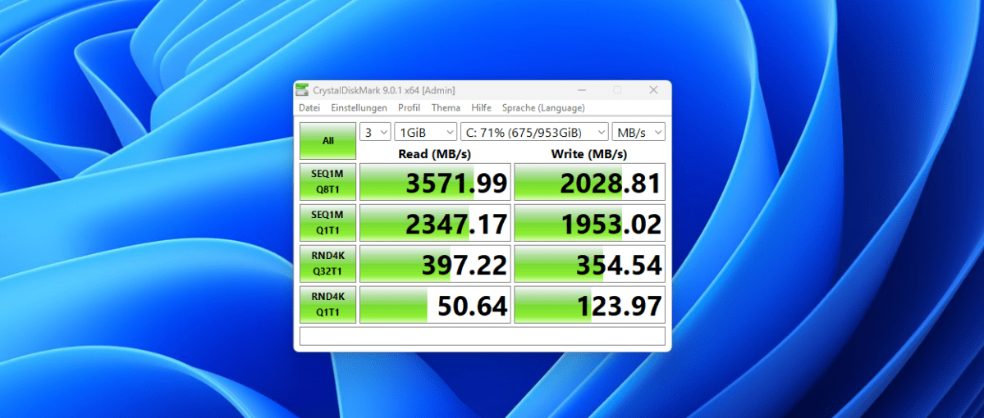Click the CrystalDiskMark title bar app icon
Screen dimensions: 984x418
(303, 90)
